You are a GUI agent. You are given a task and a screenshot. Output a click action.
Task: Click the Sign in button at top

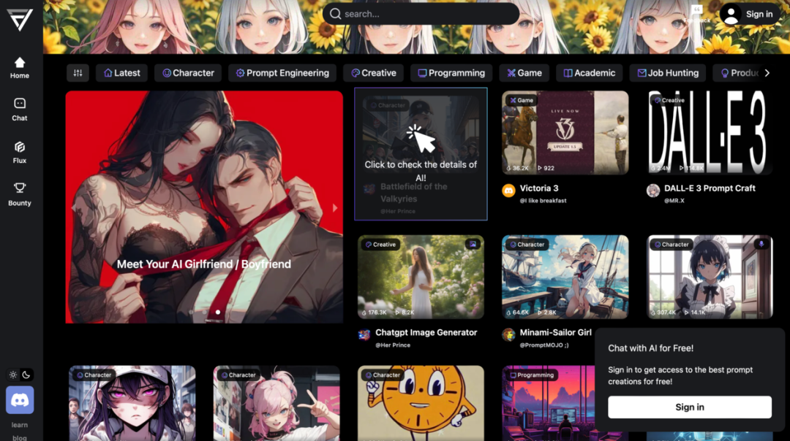759,14
